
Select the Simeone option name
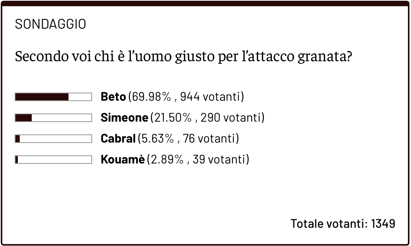click(x=124, y=118)
